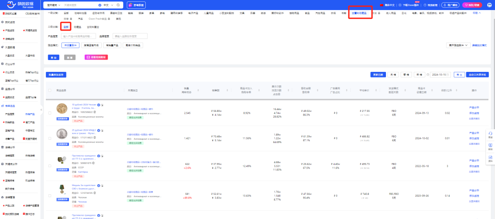
Task: Click external-link icon beside 'Противогаз' title
Action: pyautogui.click(x=102, y=156)
